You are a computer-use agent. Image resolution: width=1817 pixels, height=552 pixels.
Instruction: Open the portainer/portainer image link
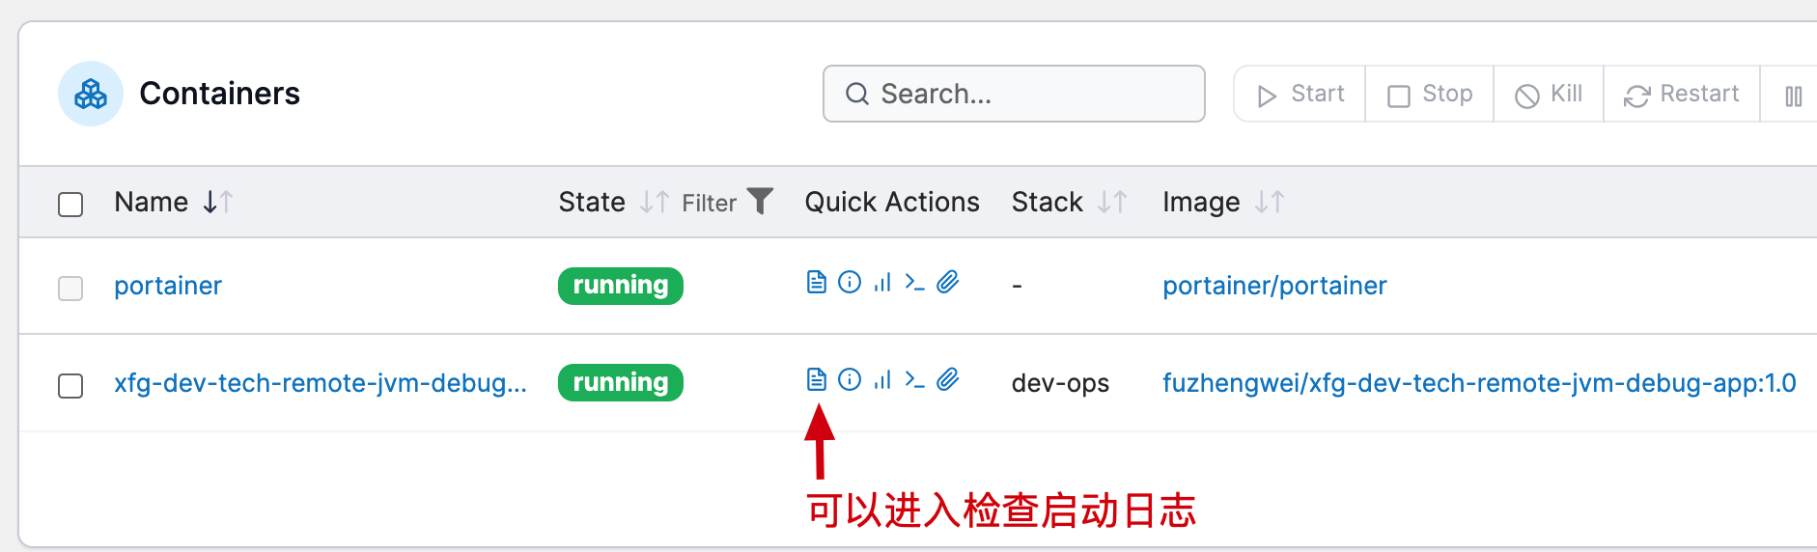pyautogui.click(x=1274, y=286)
